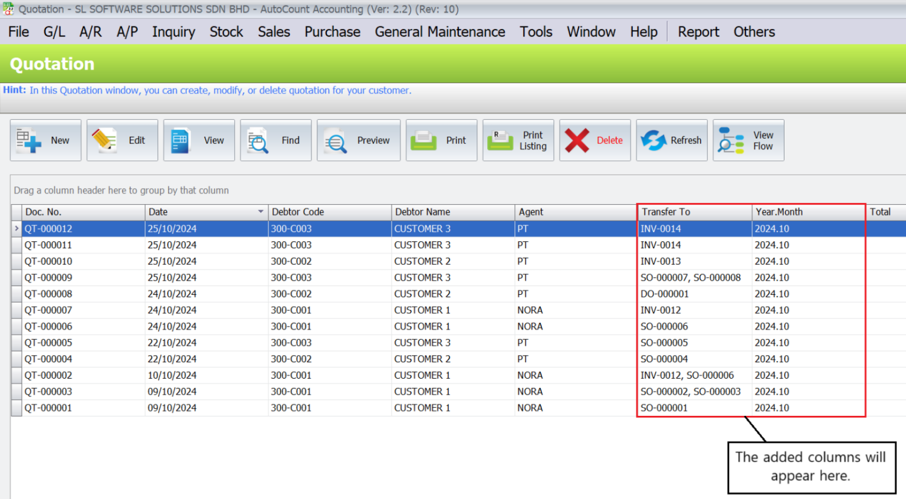Screen dimensions: 906x499
Task: Click the Preview icon
Action: point(336,142)
